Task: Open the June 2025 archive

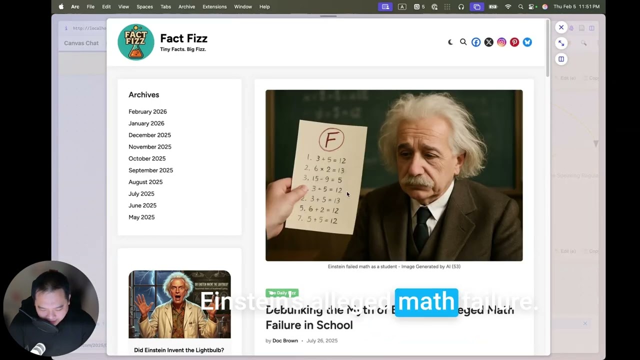Action: 142,205
